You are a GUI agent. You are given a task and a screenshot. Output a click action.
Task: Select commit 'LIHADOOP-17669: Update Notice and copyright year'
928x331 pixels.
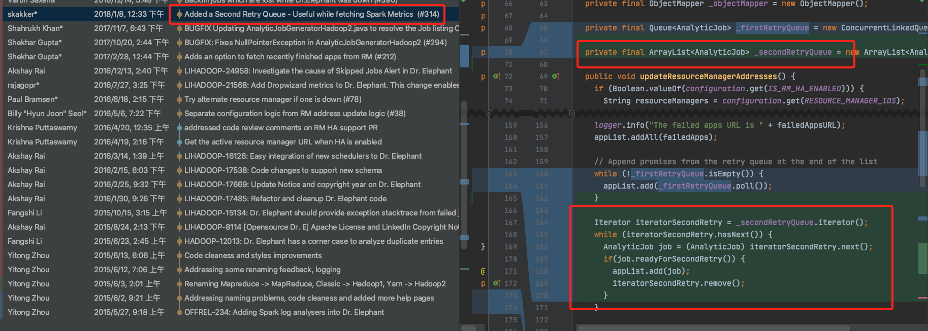point(302,185)
